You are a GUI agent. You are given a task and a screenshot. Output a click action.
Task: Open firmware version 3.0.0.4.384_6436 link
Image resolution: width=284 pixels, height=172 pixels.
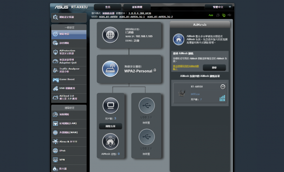(x=140, y=13)
